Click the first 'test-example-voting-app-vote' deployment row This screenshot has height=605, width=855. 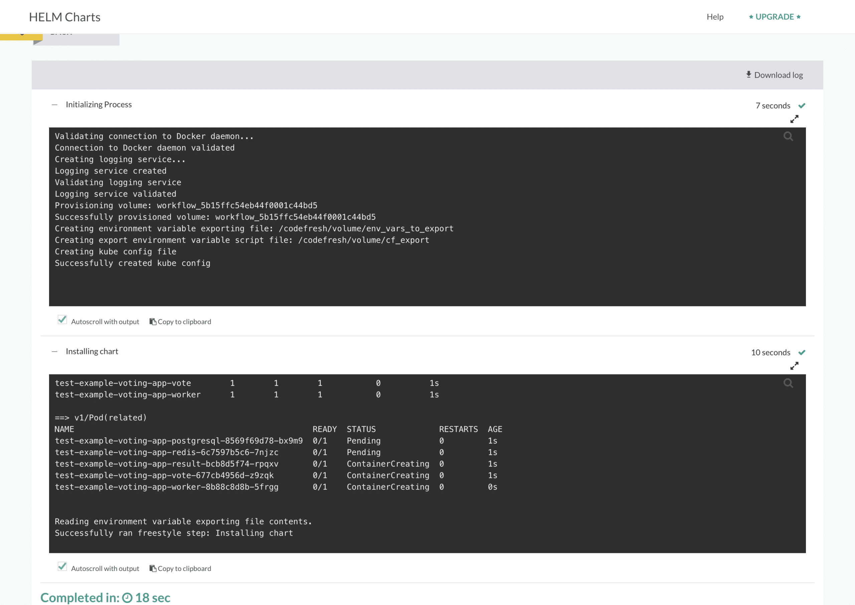(247, 383)
